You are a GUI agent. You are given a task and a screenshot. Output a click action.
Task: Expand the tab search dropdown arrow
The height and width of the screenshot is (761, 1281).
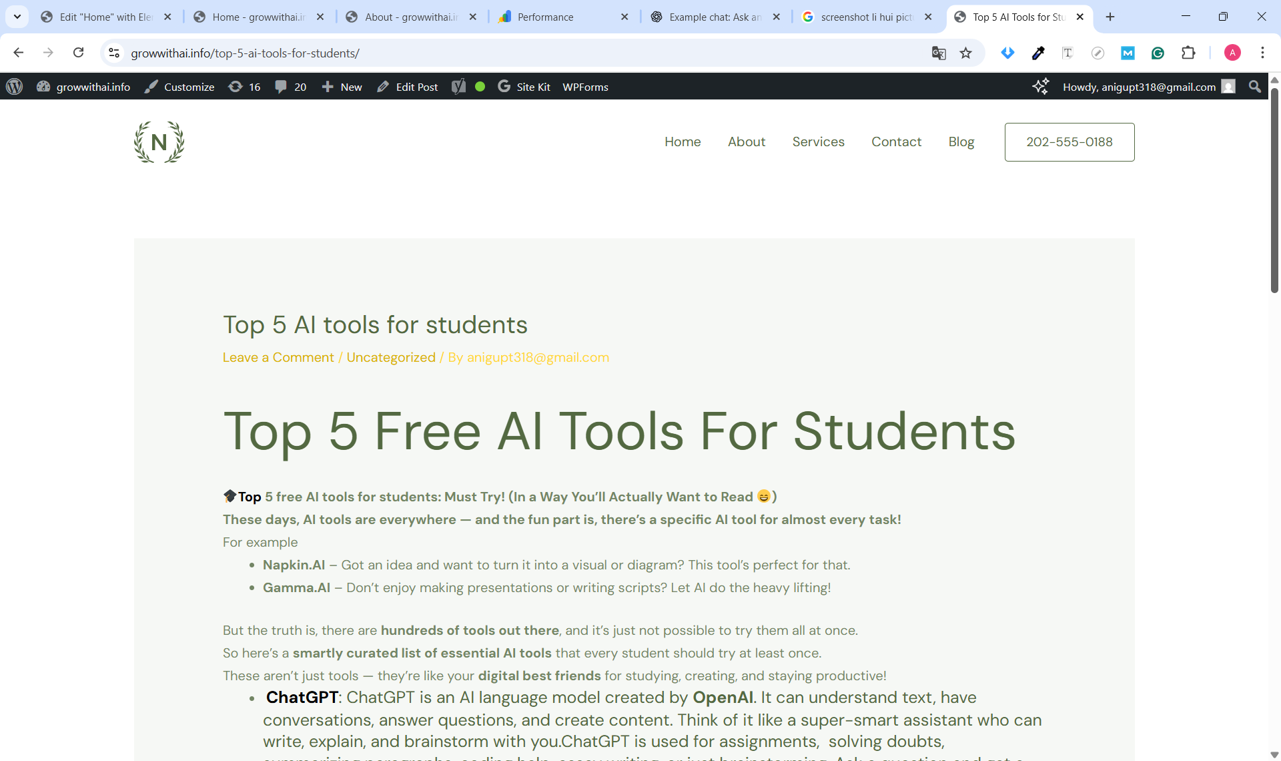pyautogui.click(x=17, y=17)
